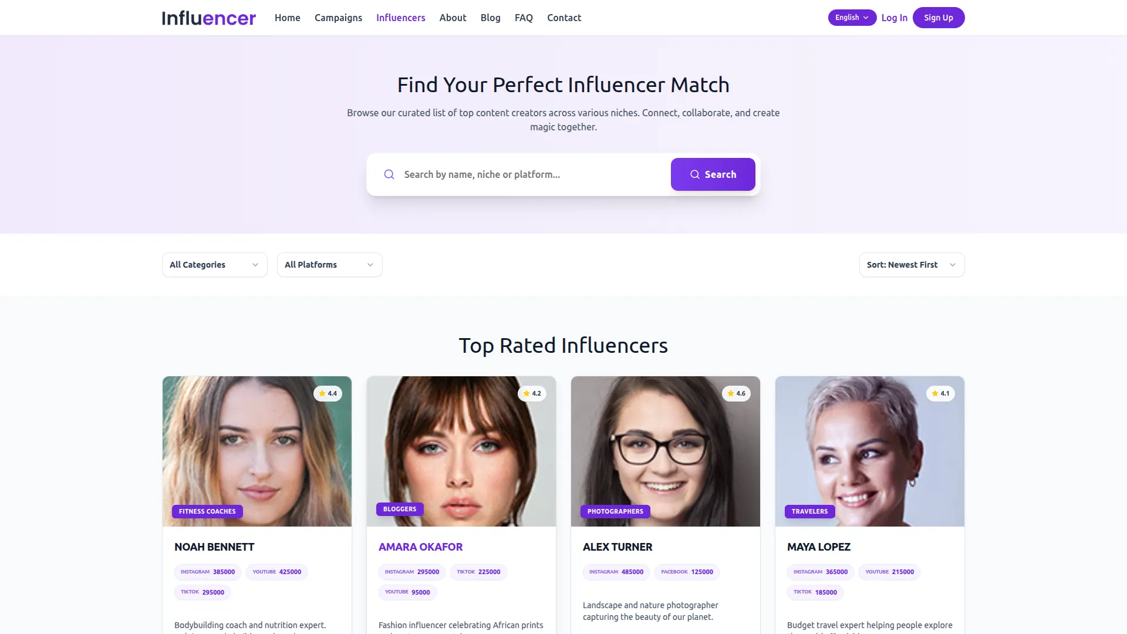1127x634 pixels.
Task: Click Alex Turner's 4.6 star rating badge
Action: tap(736, 393)
